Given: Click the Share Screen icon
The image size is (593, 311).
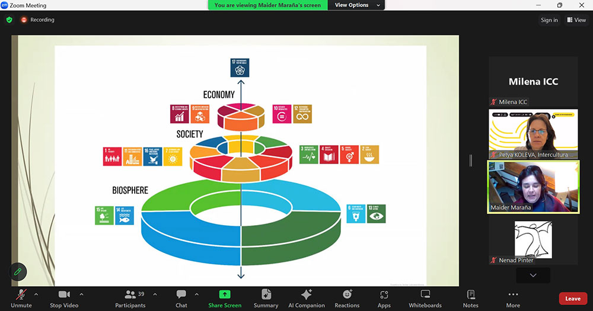Looking at the screenshot, I should 225,294.
